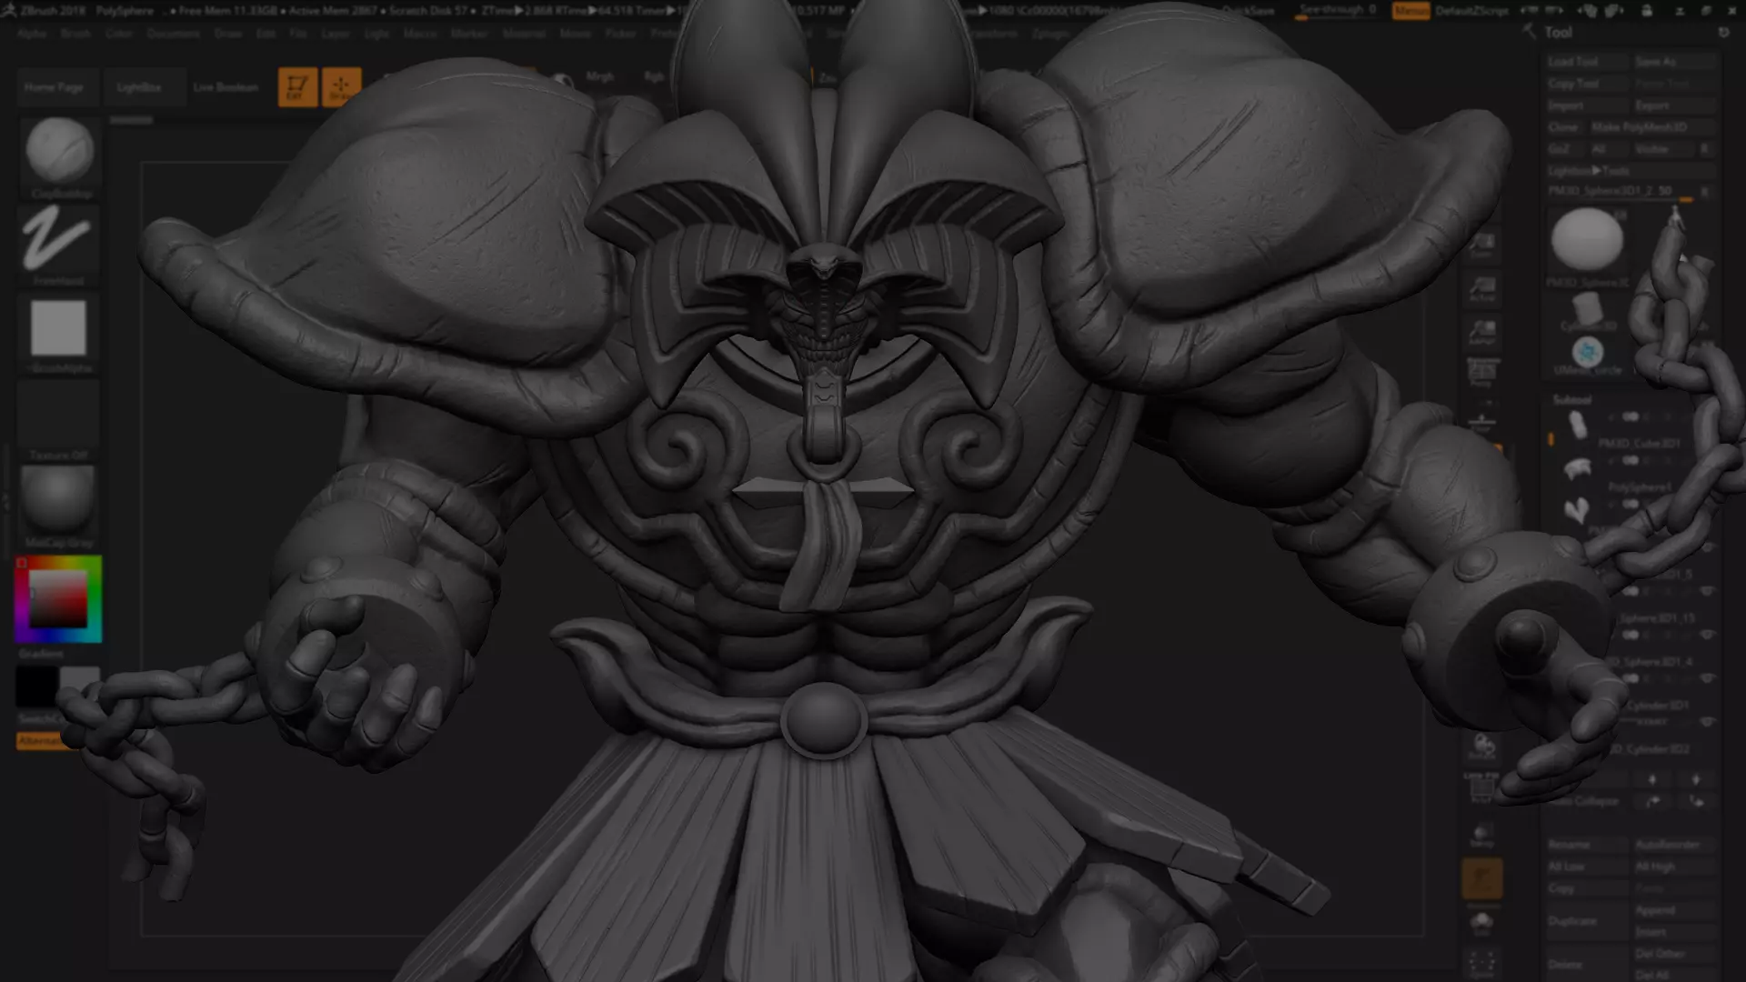Open the FreeHand stroke picker
Screen dimensions: 1746x982
58,244
